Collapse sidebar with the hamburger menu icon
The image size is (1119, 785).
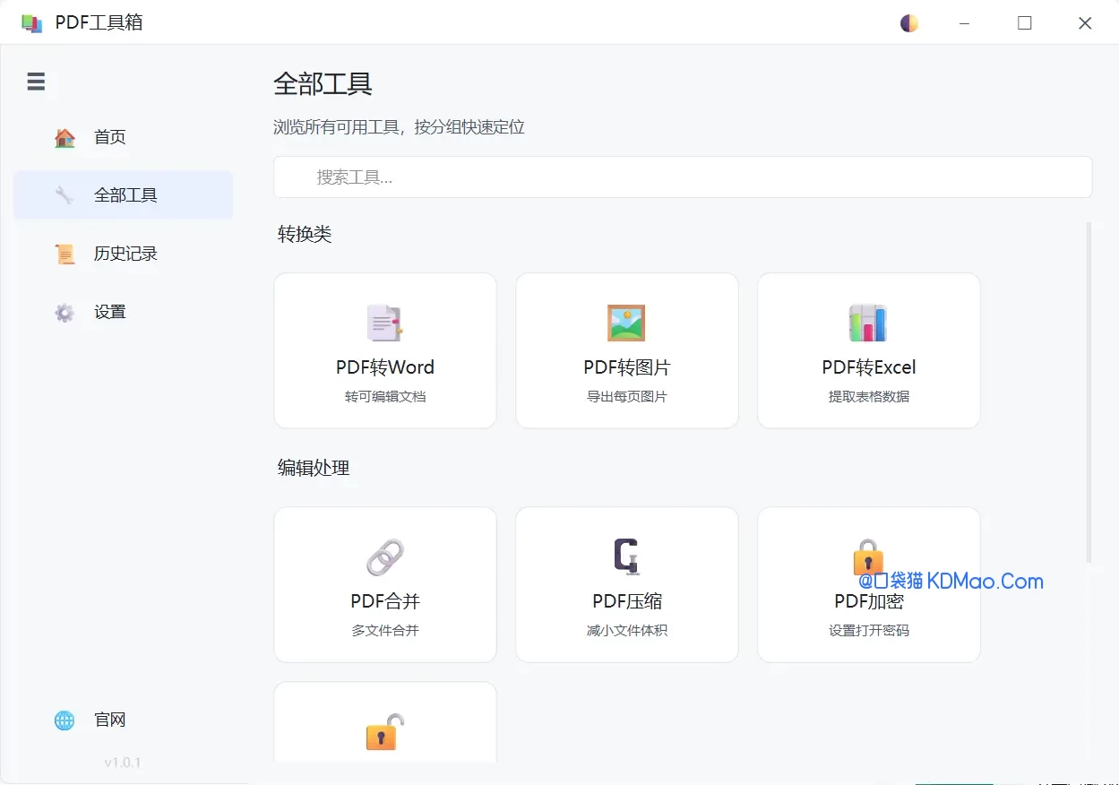(36, 82)
